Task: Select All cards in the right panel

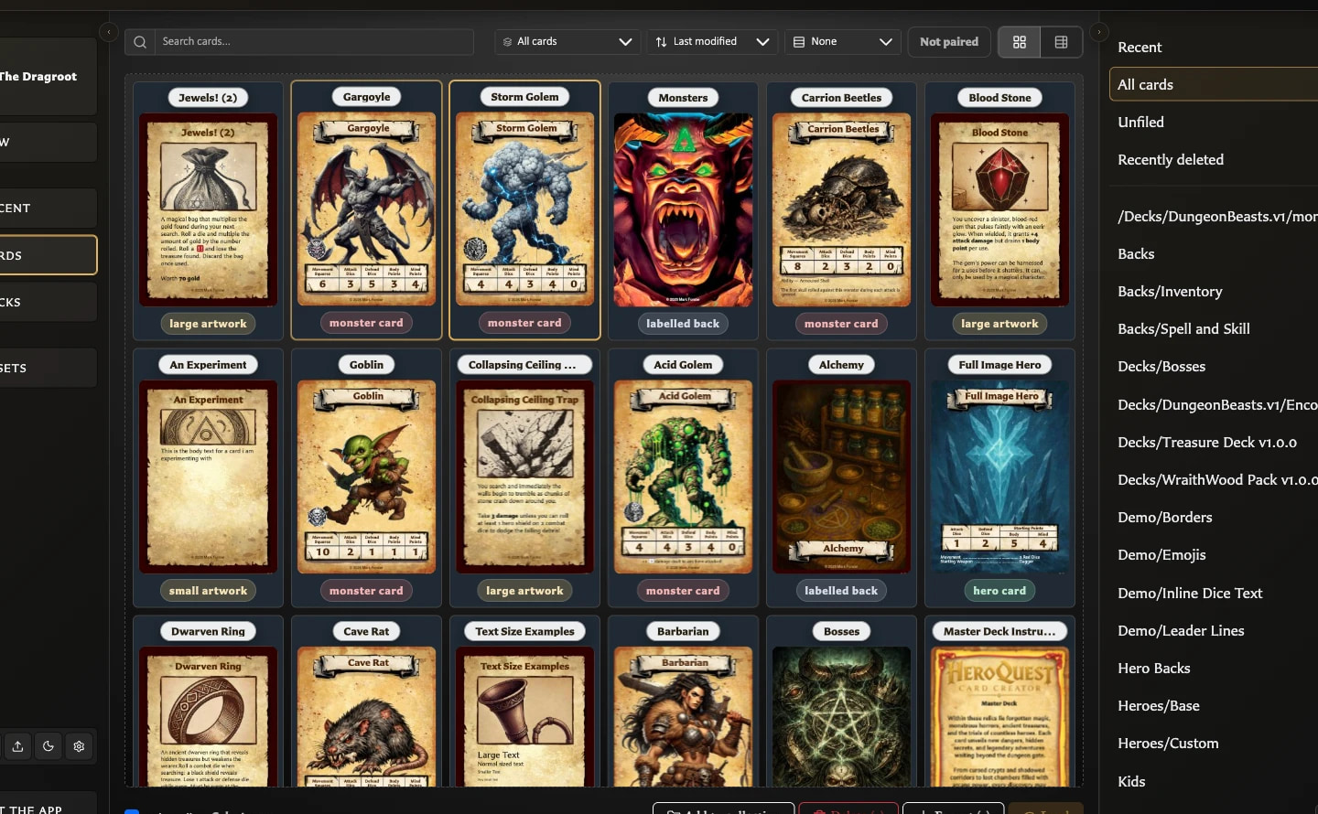Action: pyautogui.click(x=1213, y=84)
